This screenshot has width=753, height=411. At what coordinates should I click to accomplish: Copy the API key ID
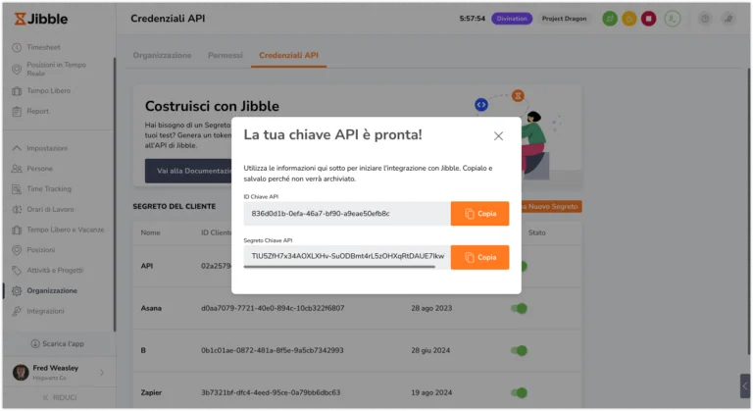click(x=479, y=214)
